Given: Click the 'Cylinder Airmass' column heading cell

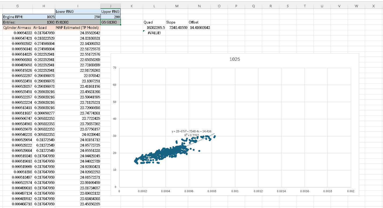Looking at the screenshot, I should point(17,28).
